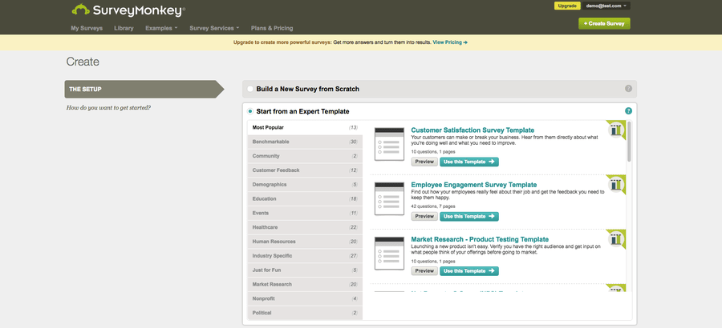The height and width of the screenshot is (328, 722).
Task: Select the Nonprofit category
Action: coord(305,298)
